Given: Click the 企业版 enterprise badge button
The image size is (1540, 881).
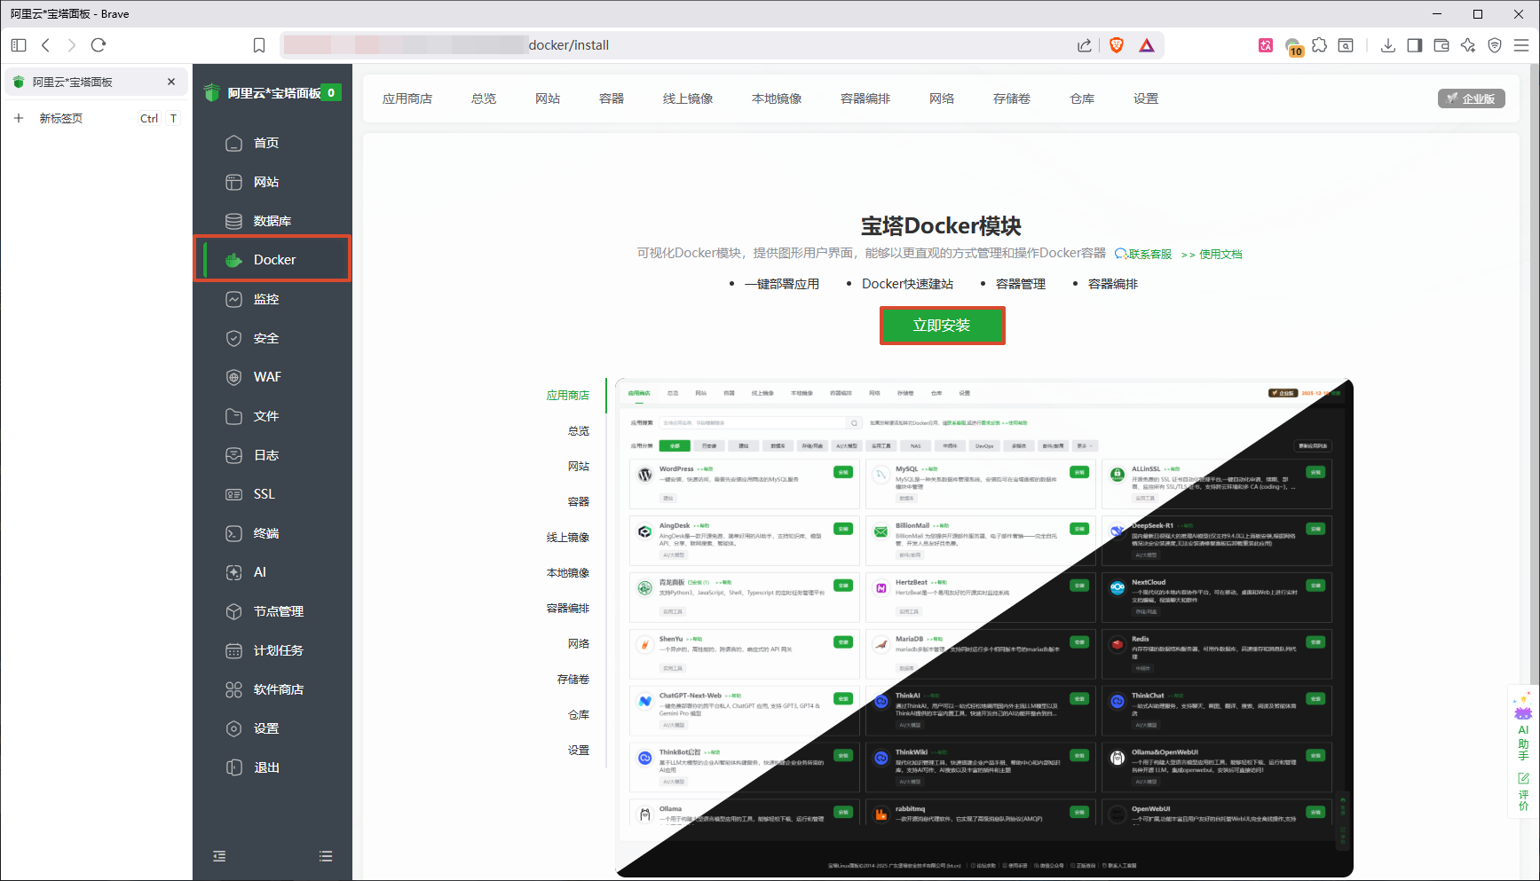Looking at the screenshot, I should [x=1472, y=98].
